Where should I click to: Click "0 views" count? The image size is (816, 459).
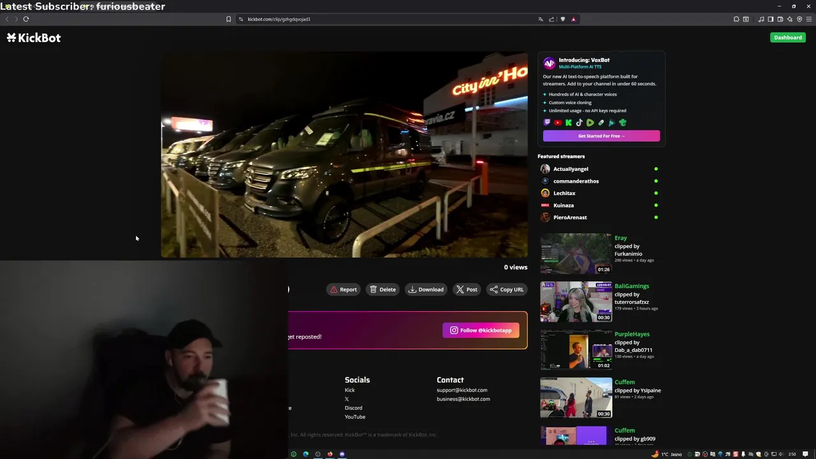coord(515,267)
